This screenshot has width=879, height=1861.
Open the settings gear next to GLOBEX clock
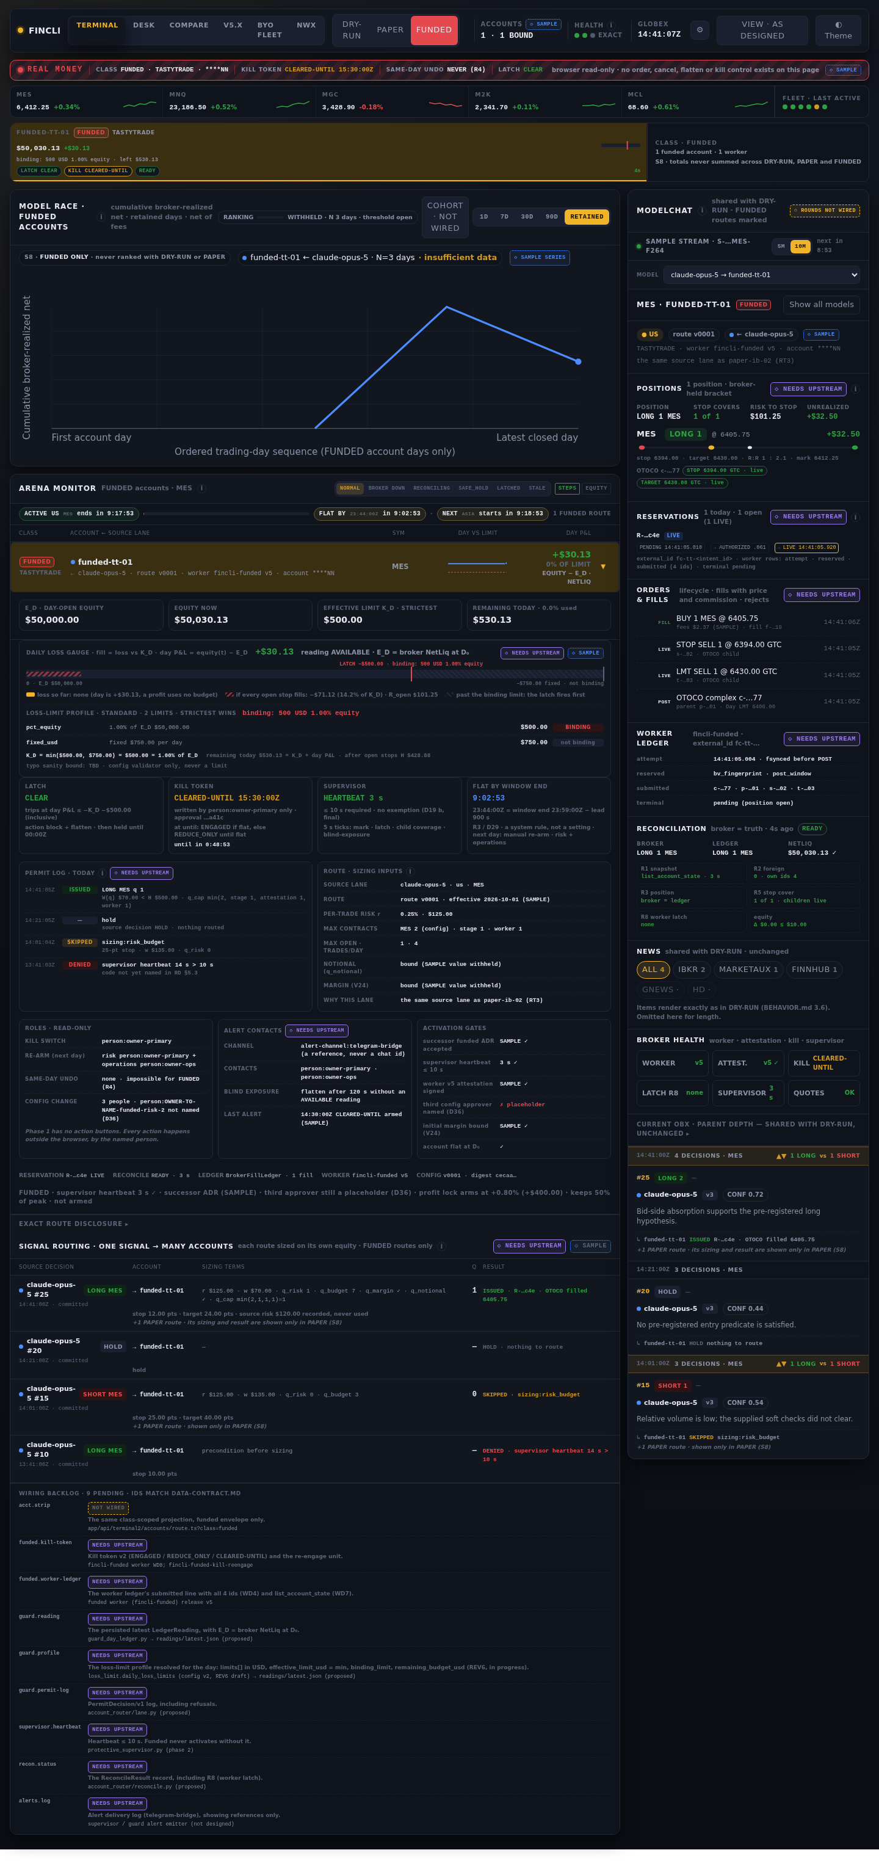pyautogui.click(x=699, y=30)
